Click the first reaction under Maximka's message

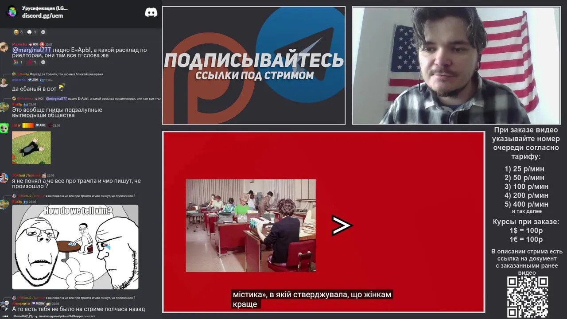(x=18, y=62)
